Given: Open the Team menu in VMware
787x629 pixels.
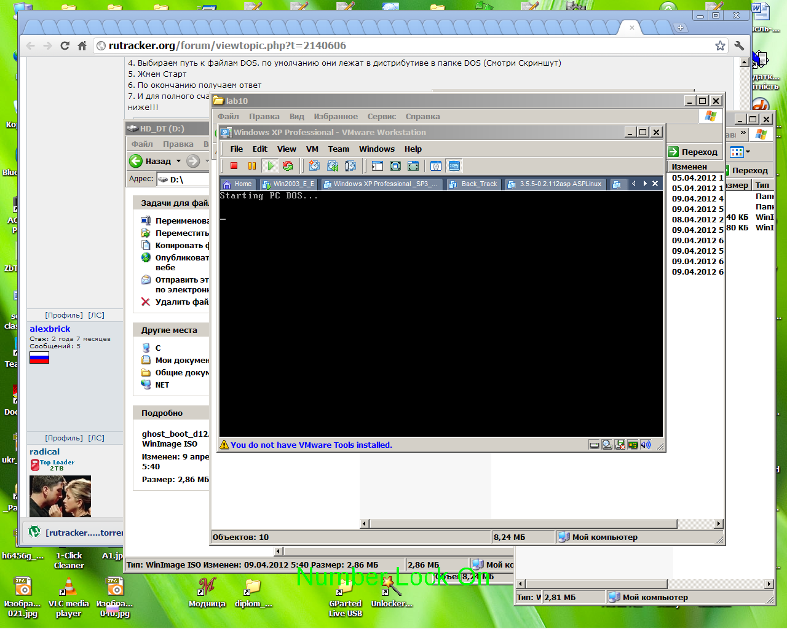Looking at the screenshot, I should (x=338, y=149).
